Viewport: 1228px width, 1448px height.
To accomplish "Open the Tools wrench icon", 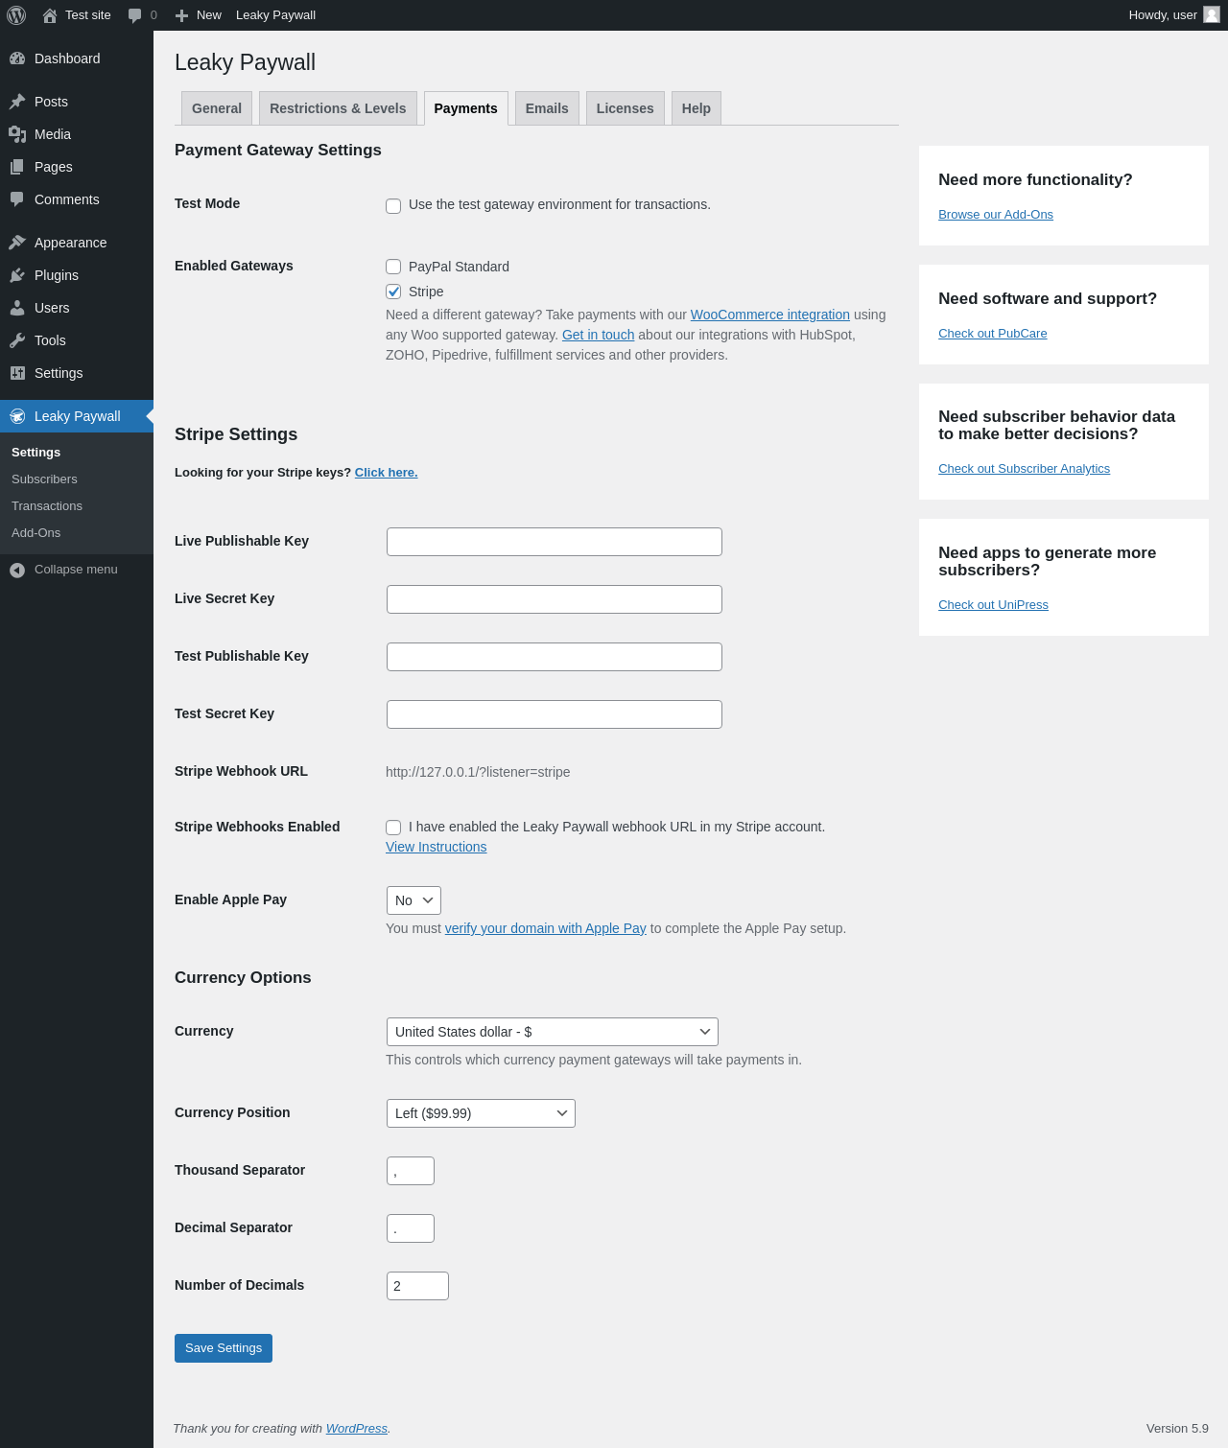I will coord(17,340).
